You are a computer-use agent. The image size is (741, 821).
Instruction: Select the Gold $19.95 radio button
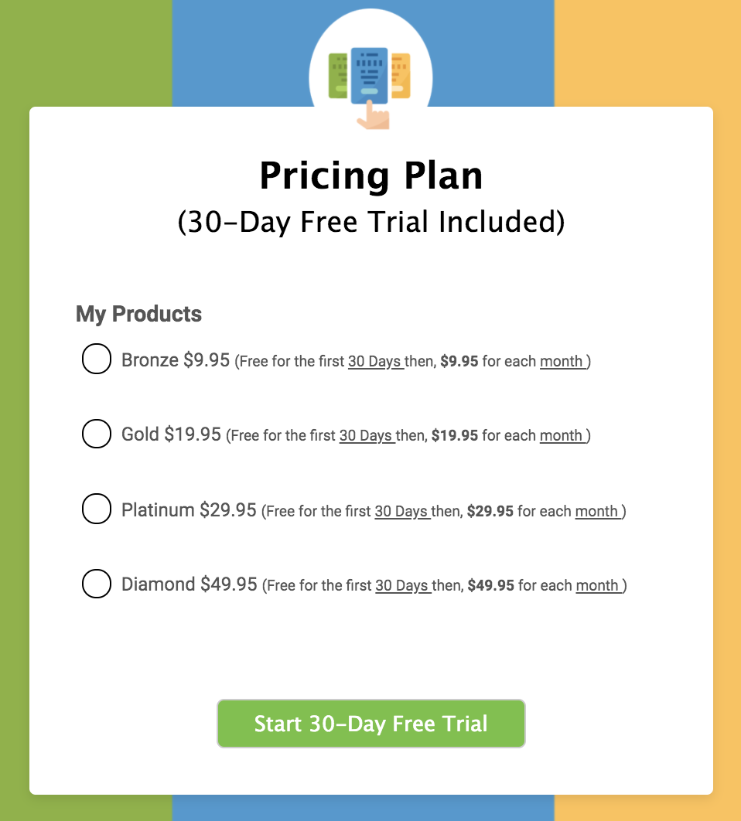click(97, 434)
